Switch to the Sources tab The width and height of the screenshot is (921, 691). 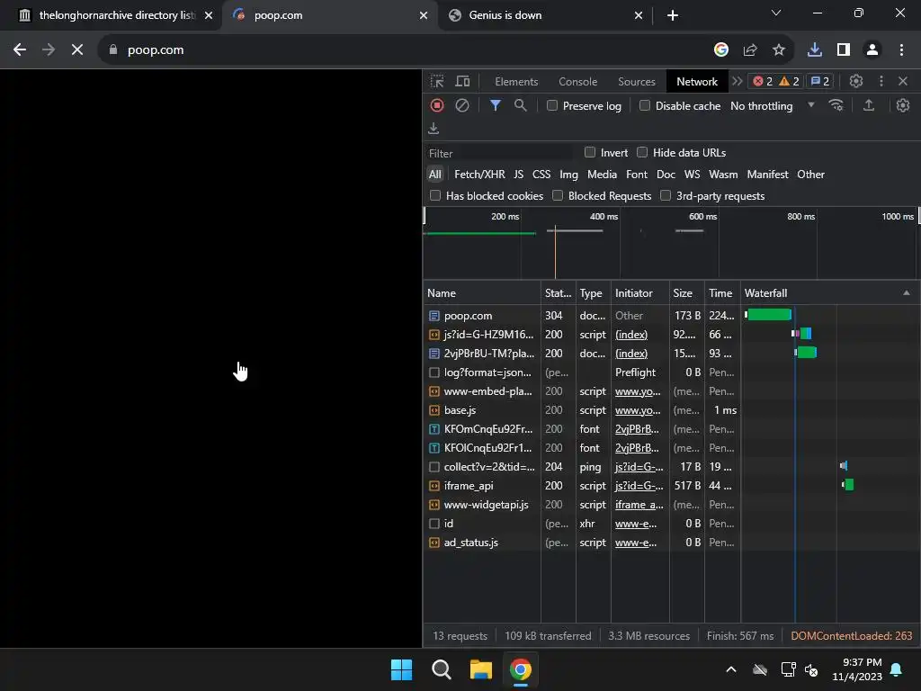[637, 82]
